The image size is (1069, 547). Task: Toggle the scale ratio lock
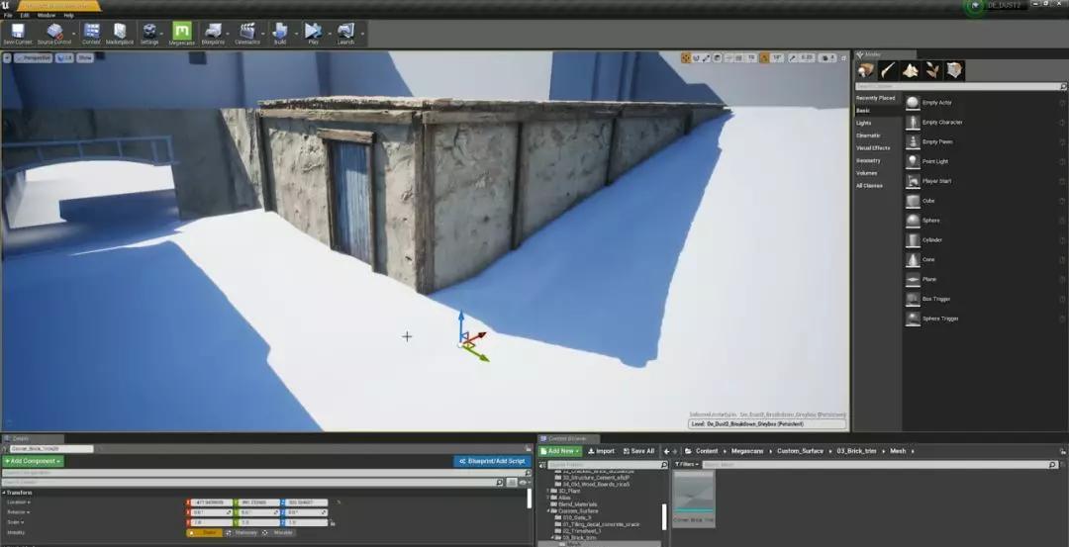coord(332,523)
